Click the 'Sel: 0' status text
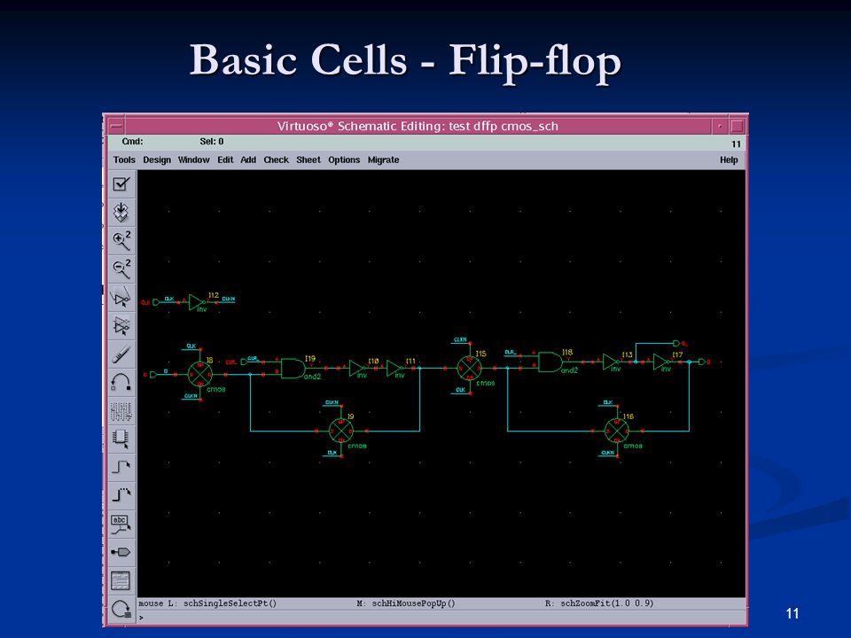Screen dimensions: 851x638 click(212, 142)
